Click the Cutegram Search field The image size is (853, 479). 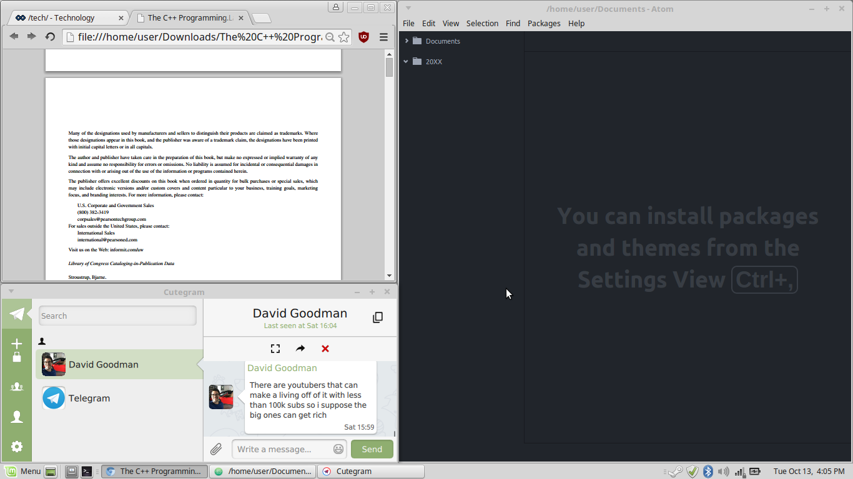(117, 316)
